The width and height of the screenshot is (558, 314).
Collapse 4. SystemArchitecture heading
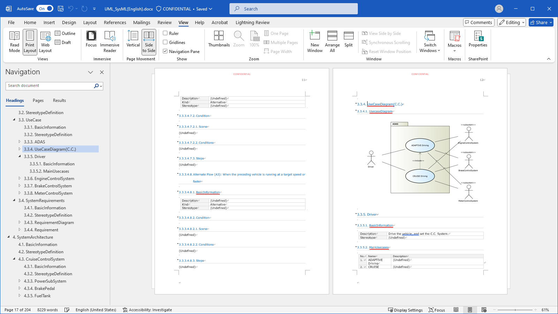tap(8, 237)
